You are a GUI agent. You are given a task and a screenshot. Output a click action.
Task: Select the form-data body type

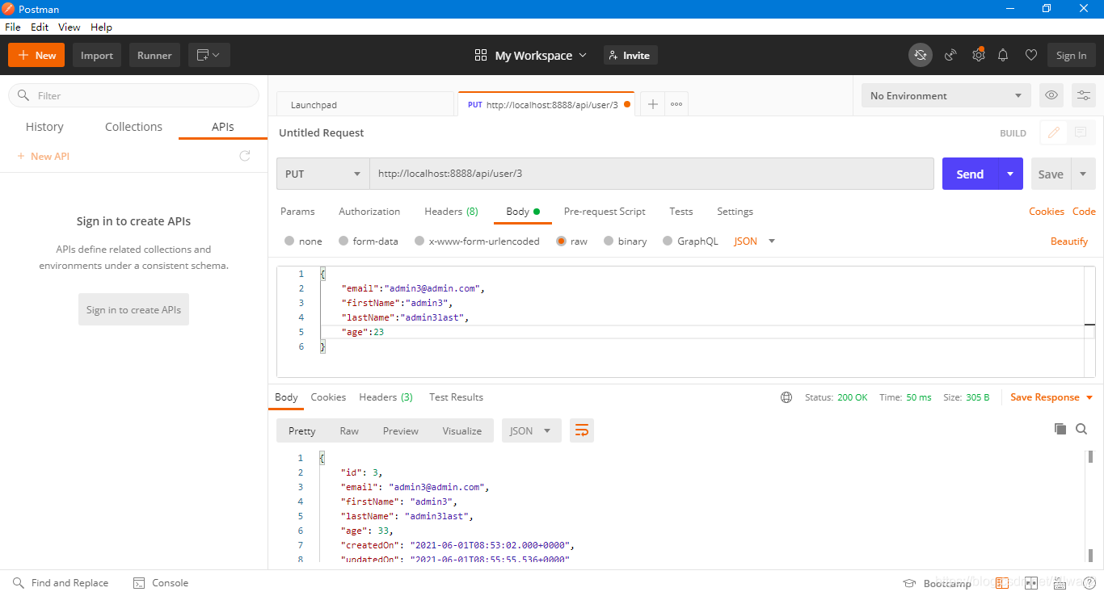coord(369,241)
